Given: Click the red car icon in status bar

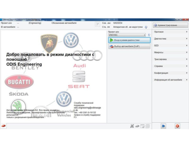Looking at the screenshot, I should (3, 126).
